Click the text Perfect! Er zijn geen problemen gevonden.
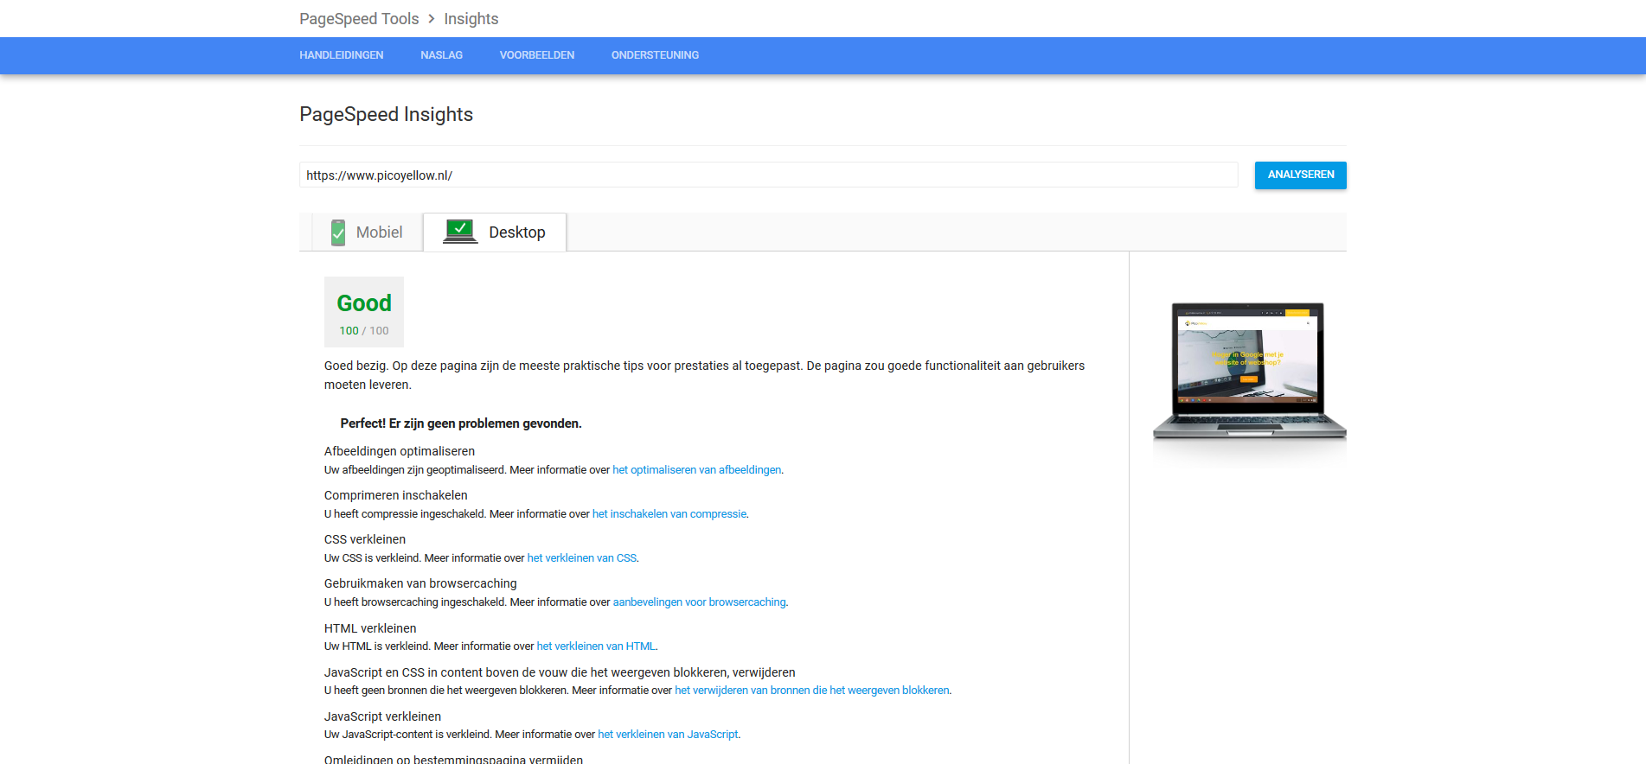The height and width of the screenshot is (764, 1646). point(461,423)
